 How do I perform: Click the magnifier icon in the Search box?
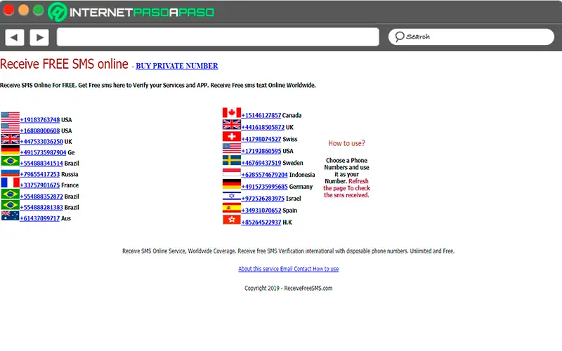click(399, 37)
